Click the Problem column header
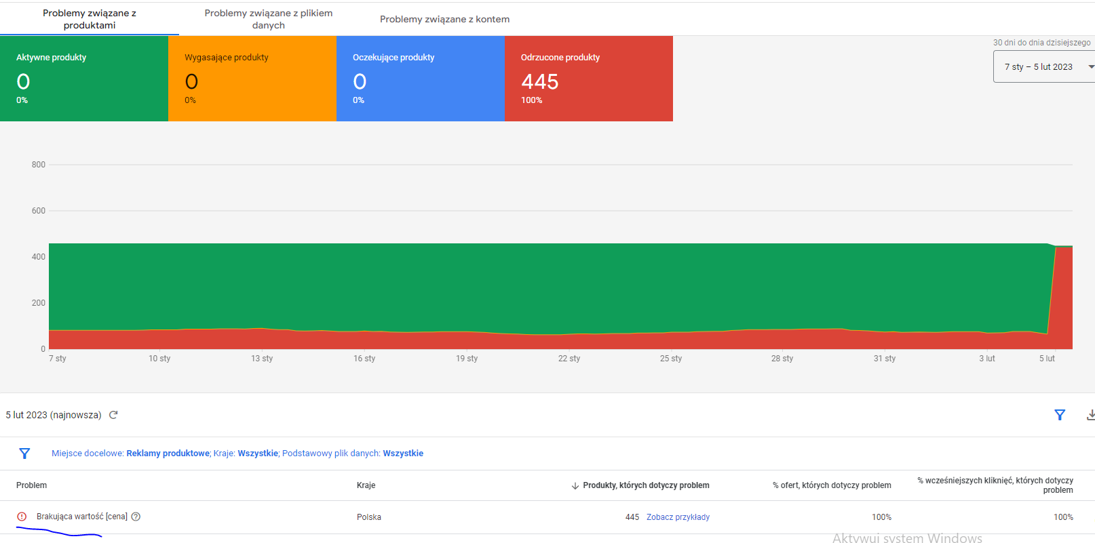 click(32, 485)
